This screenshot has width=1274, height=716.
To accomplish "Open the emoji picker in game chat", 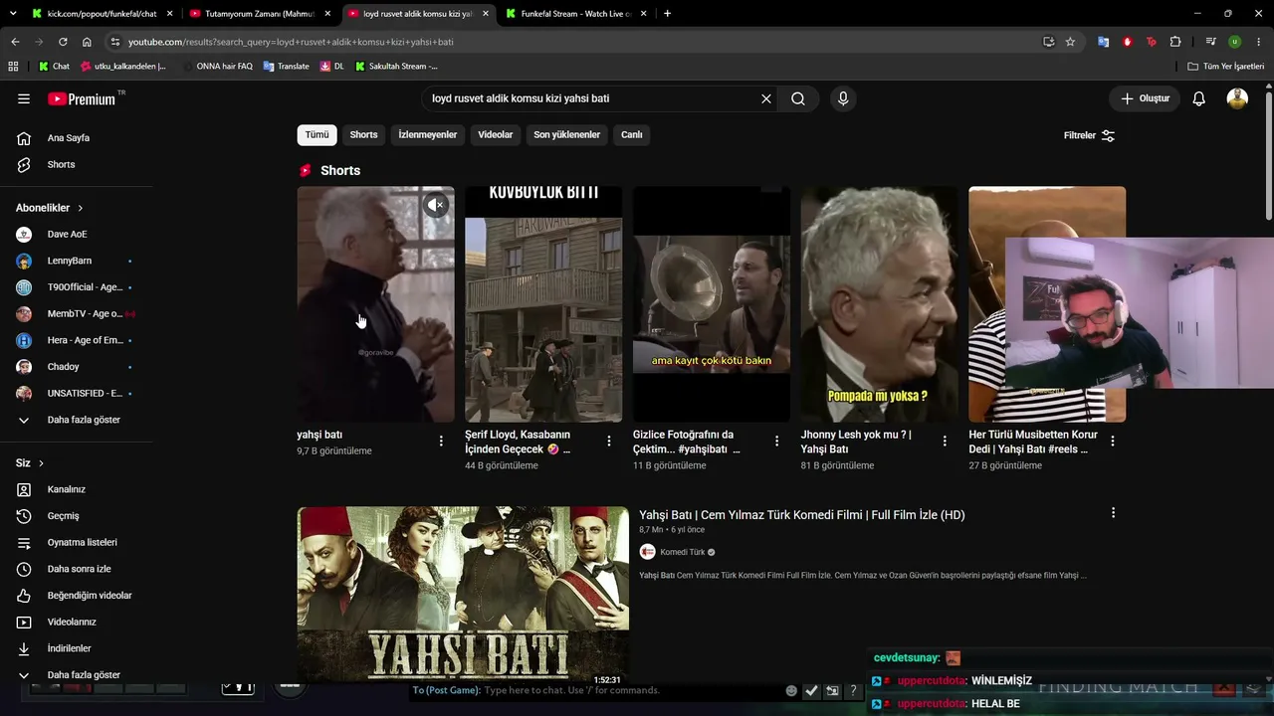I will (x=791, y=690).
